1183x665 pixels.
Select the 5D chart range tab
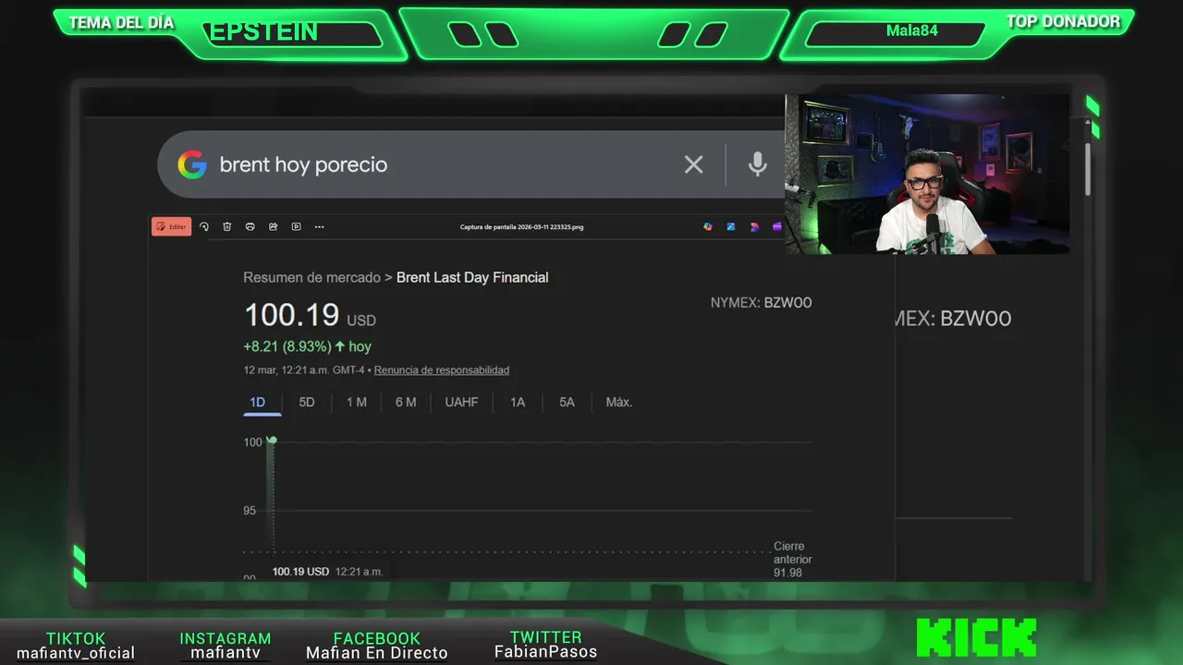tap(307, 402)
